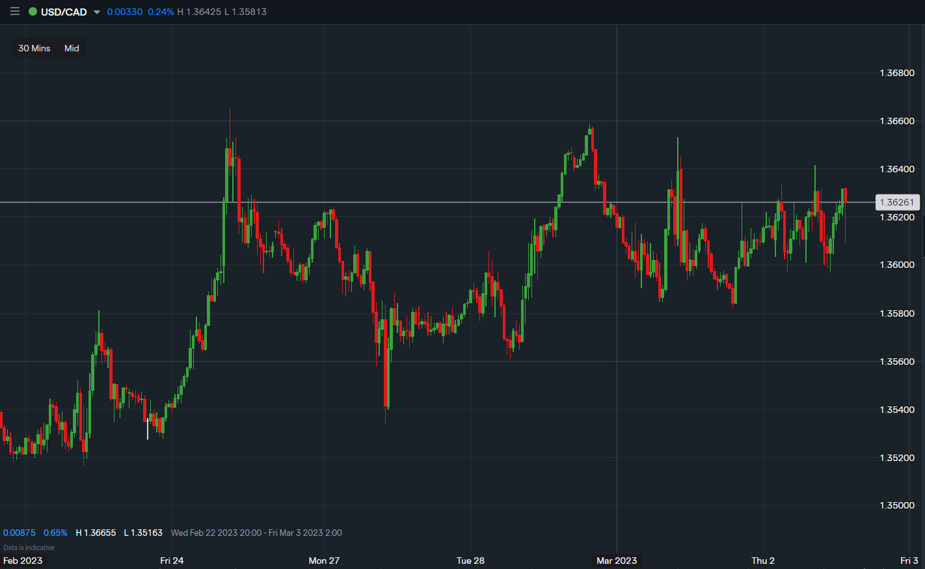Click the green market status dot
This screenshot has width=925, height=569.
tap(33, 12)
